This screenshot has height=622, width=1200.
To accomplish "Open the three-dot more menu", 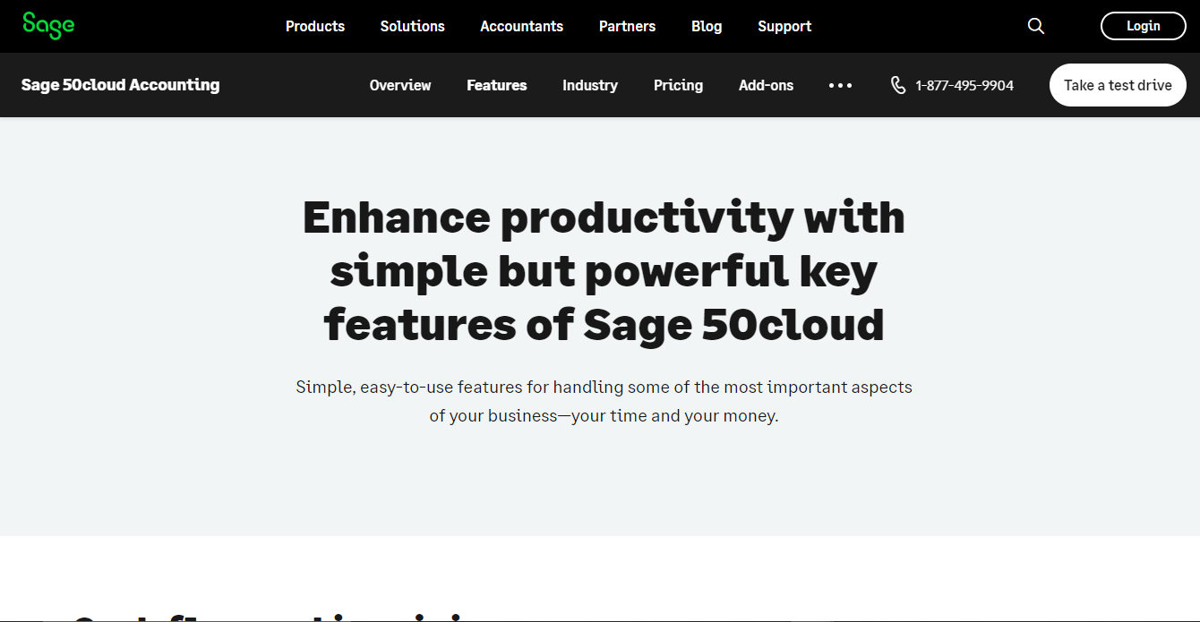I will pyautogui.click(x=841, y=85).
